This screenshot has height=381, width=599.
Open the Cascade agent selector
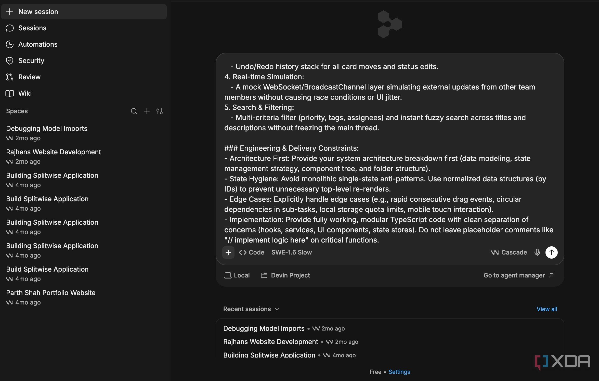pos(509,252)
